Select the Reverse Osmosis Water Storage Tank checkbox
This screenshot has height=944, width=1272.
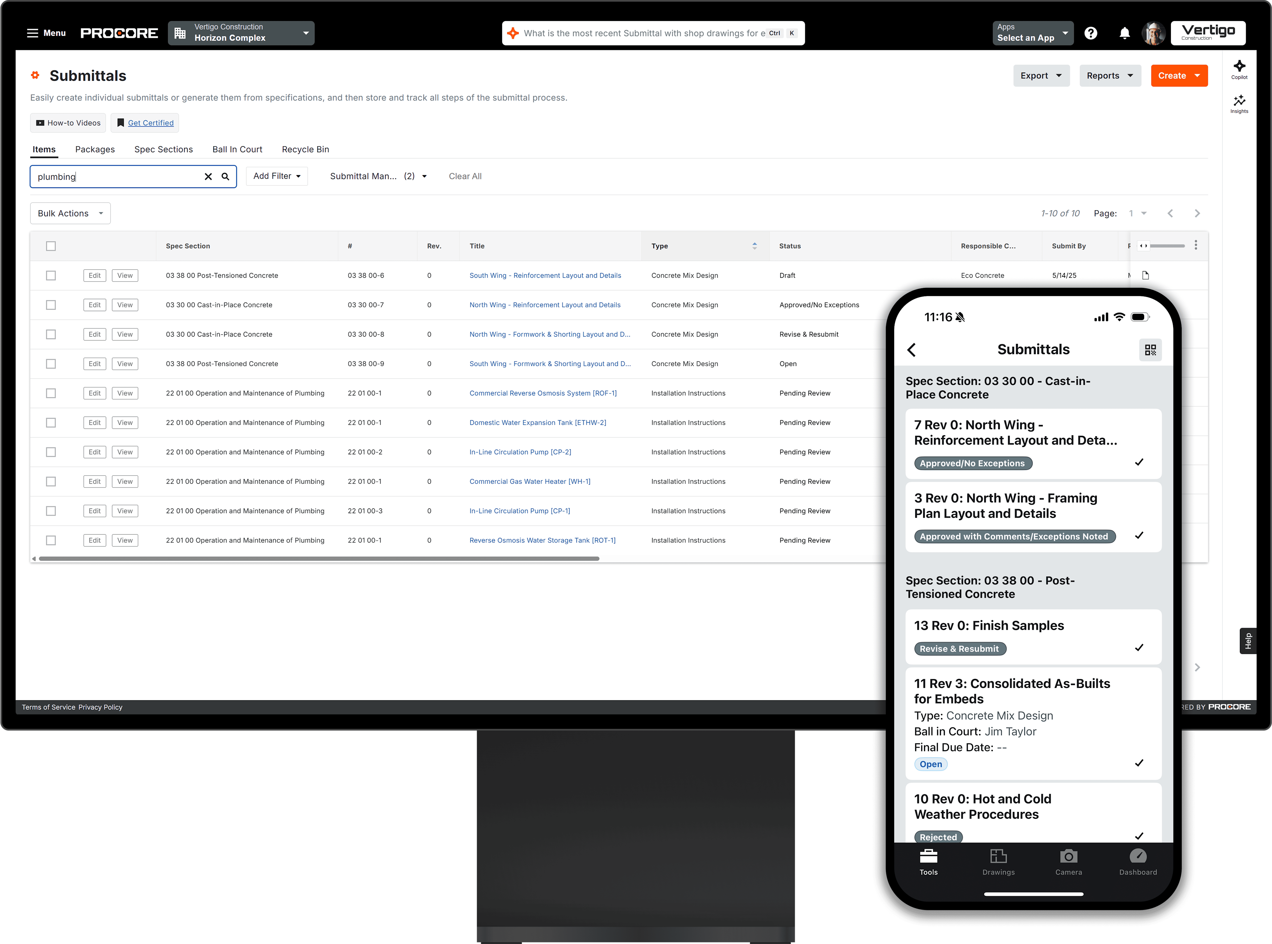[51, 540]
